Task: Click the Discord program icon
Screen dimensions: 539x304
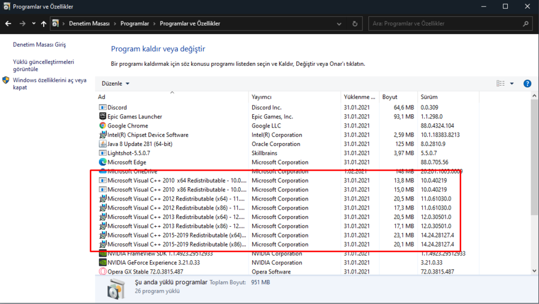Action: (x=102, y=108)
